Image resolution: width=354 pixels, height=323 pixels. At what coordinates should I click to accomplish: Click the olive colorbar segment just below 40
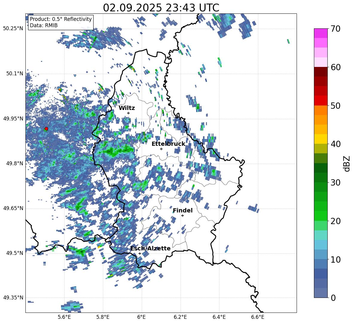point(321,149)
